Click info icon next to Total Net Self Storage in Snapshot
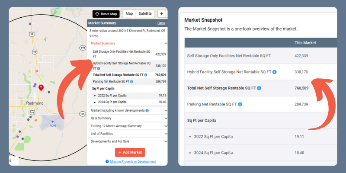346x173 pixels. tap(259, 88)
